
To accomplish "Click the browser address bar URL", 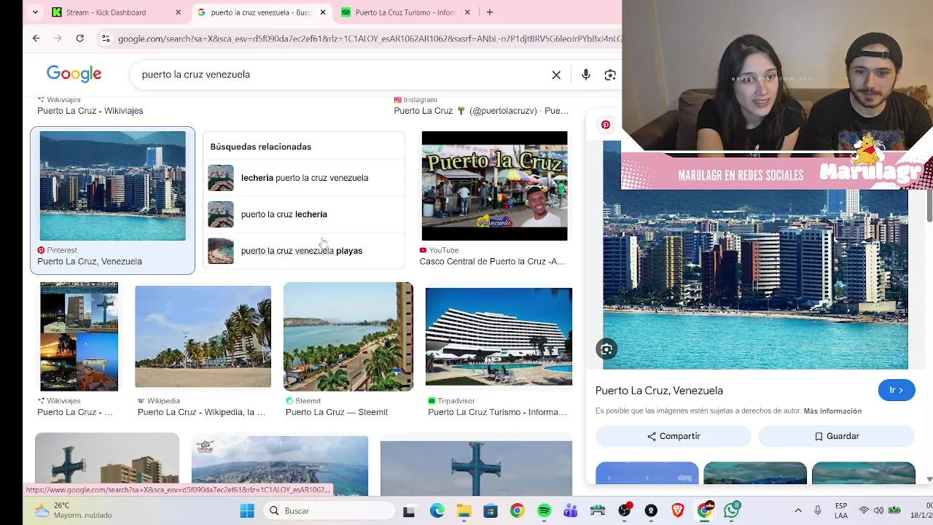I will pyautogui.click(x=370, y=39).
